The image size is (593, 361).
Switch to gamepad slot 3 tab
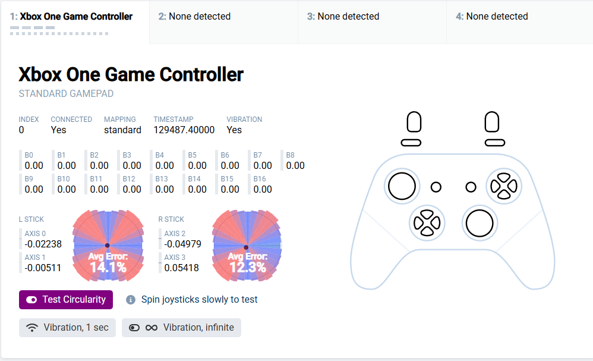tap(372, 22)
